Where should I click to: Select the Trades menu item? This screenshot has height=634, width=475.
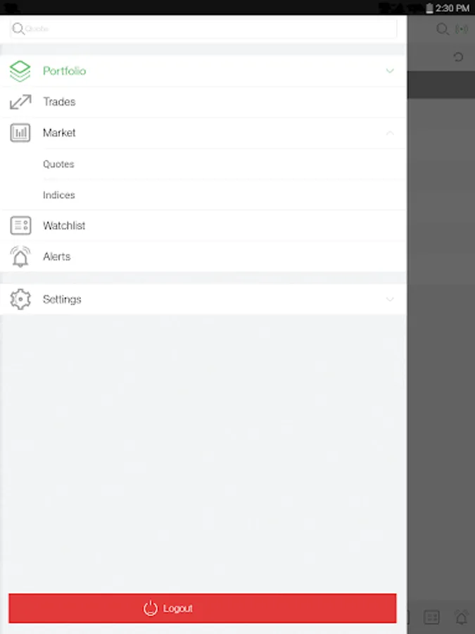pos(203,102)
